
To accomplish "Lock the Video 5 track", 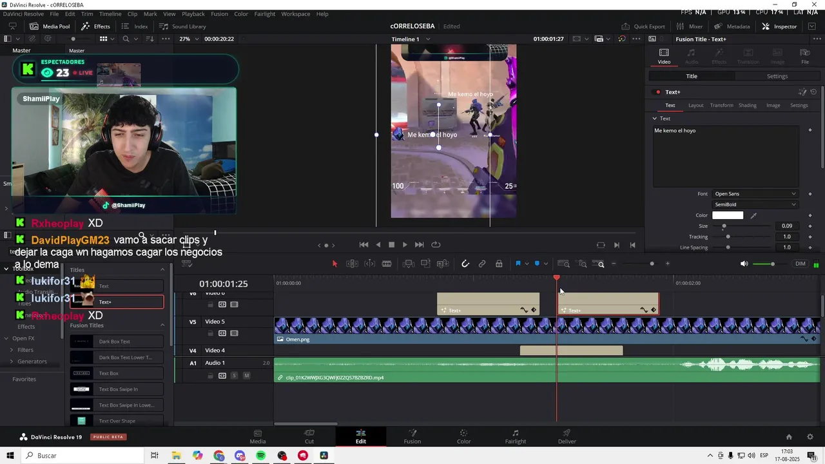I will tap(210, 333).
